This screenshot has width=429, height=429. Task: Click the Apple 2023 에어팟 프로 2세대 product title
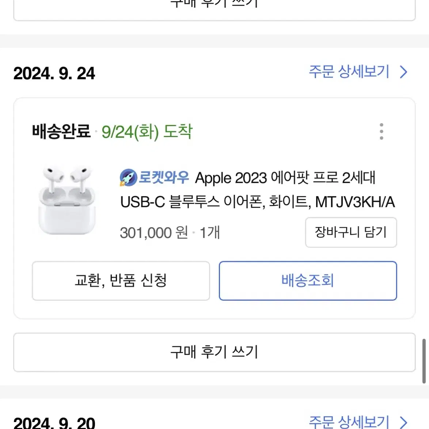point(258,190)
